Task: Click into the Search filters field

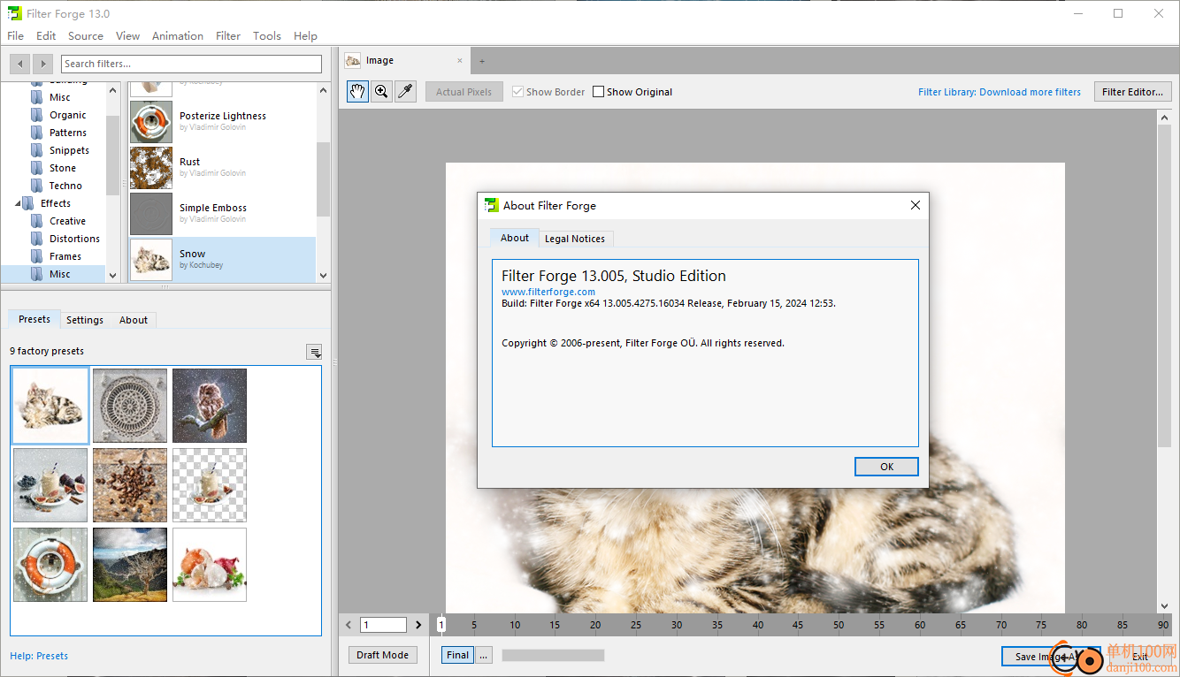Action: [x=191, y=64]
